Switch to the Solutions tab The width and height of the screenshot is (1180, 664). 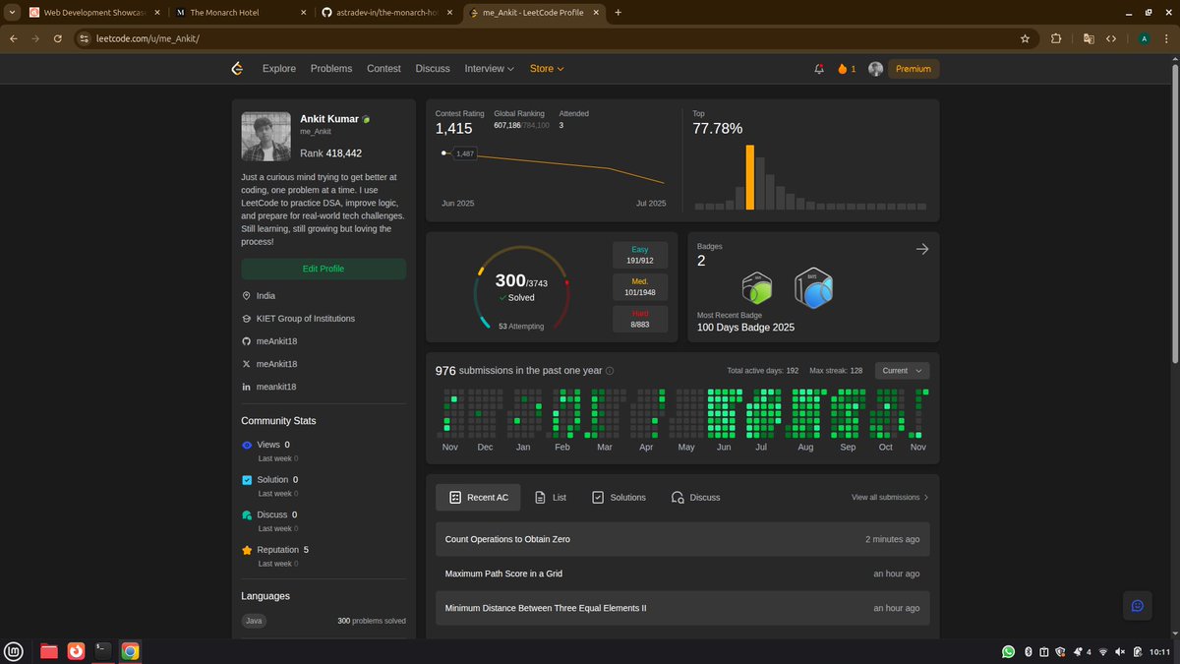[619, 498]
